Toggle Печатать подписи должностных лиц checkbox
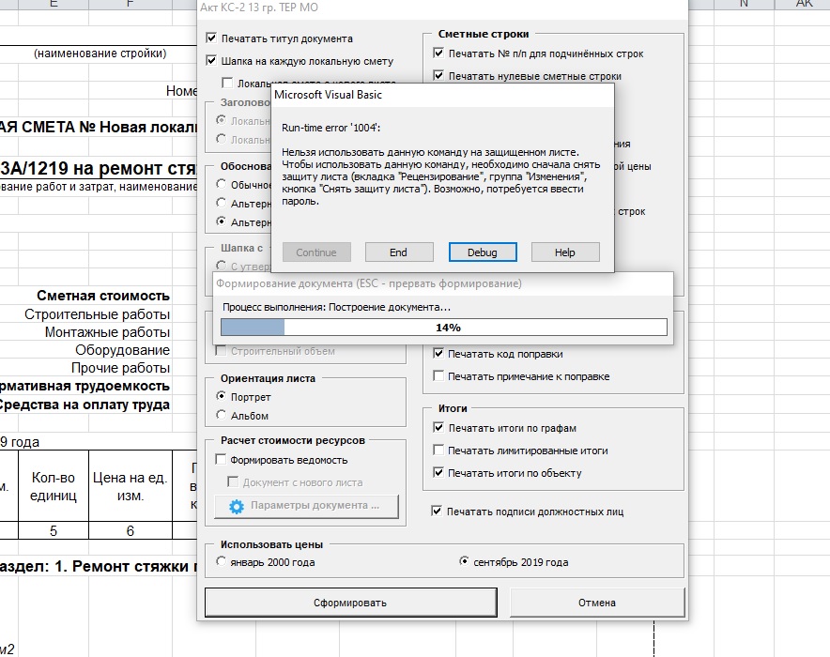This screenshot has width=830, height=657. coord(437,511)
